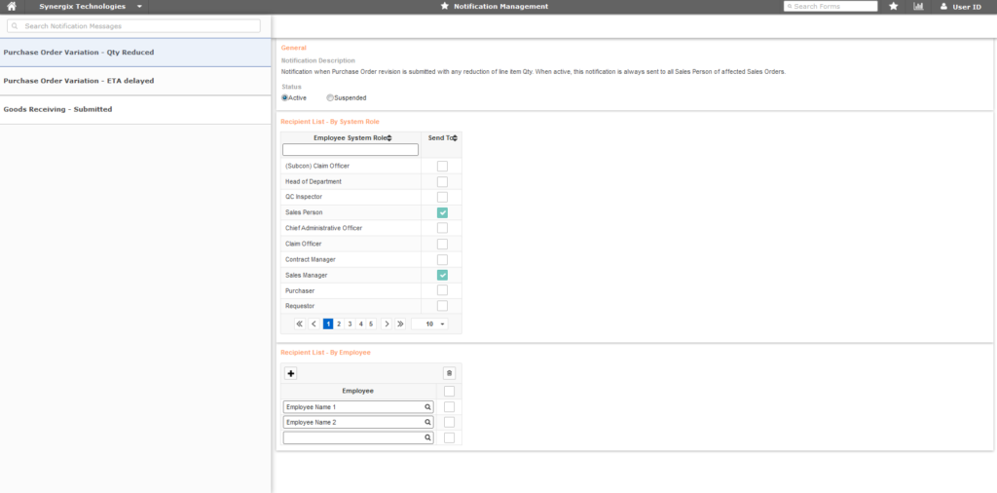Check Send To for Head of Department
The image size is (997, 493).
pyautogui.click(x=442, y=182)
